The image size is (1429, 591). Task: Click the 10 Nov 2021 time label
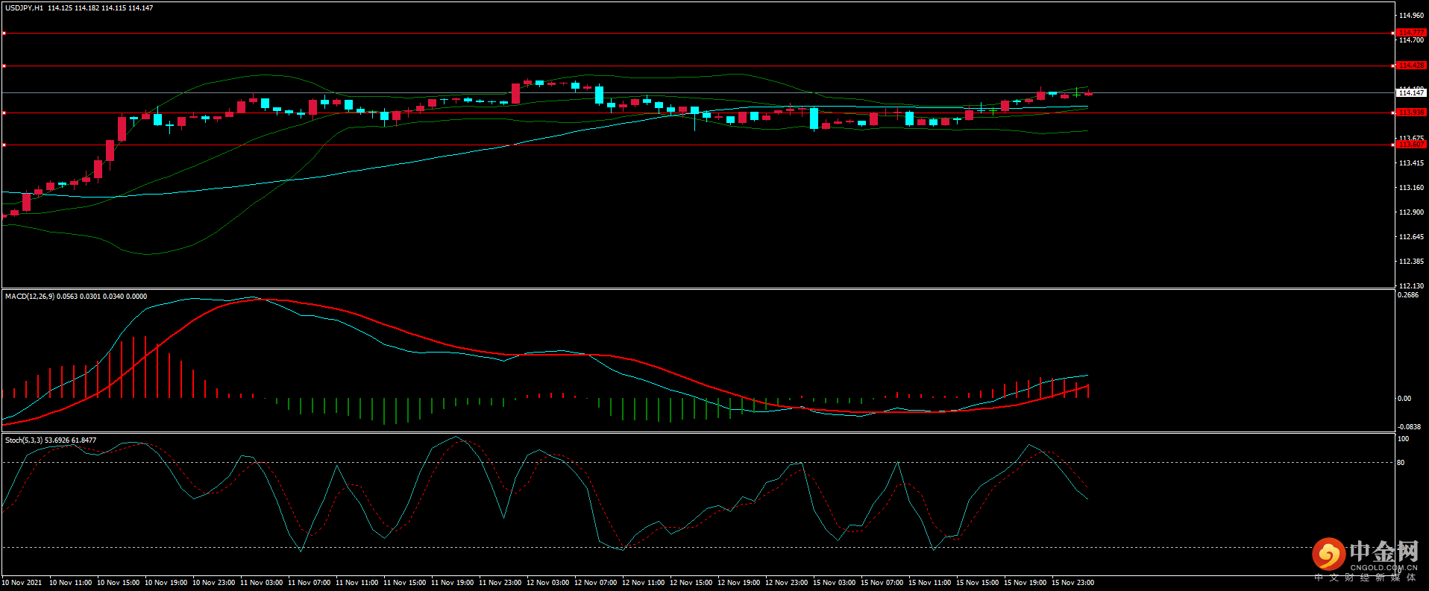tap(22, 583)
